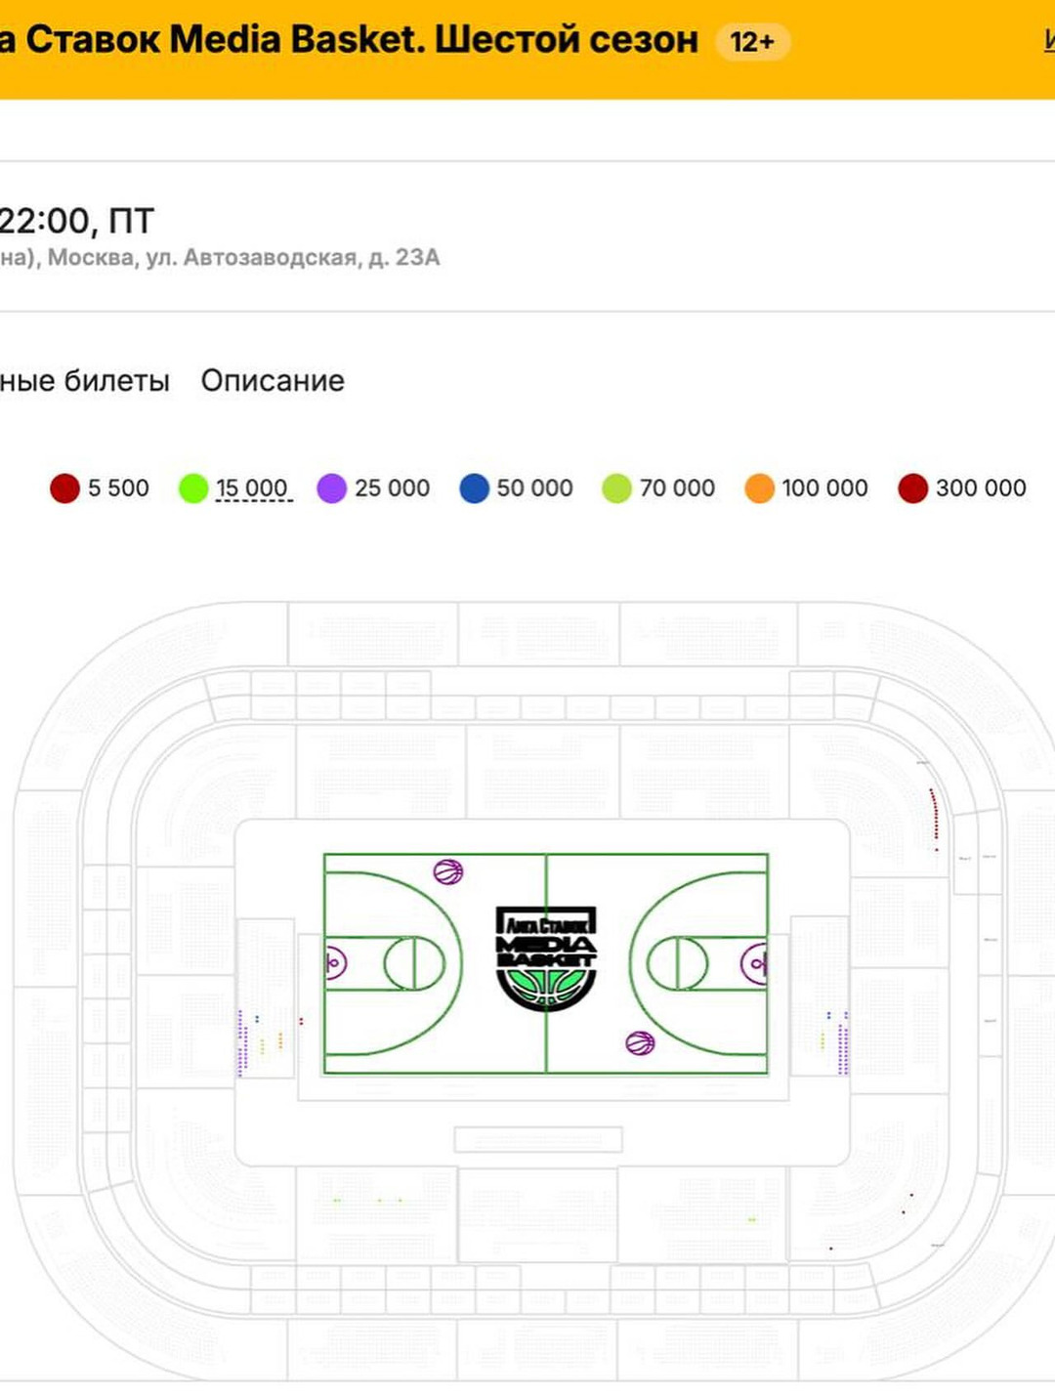
Task: Pick the purple seat column right of the court
Action: (844, 1045)
